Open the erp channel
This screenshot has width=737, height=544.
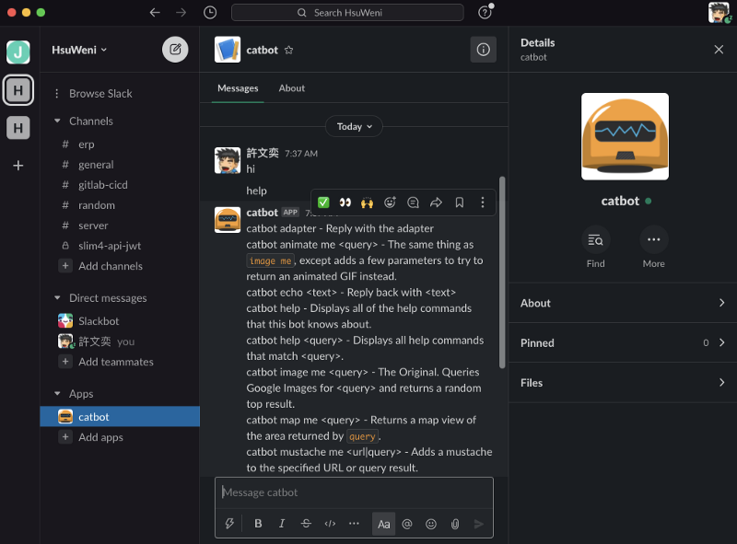[x=120, y=145]
